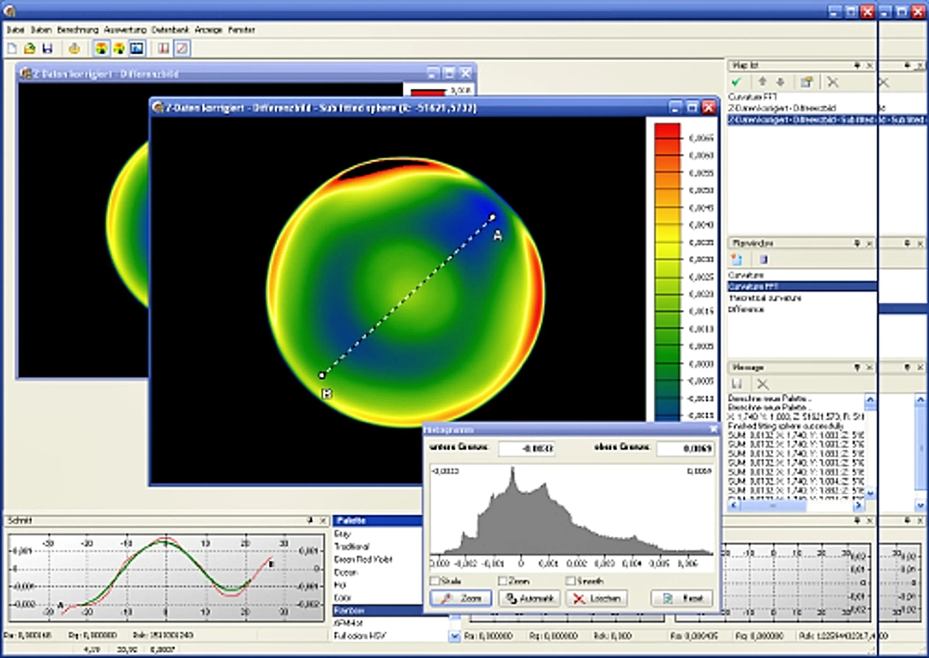Screen dimensions: 929x658
Task: Click the move down arrow in Map list
Action: tap(780, 82)
